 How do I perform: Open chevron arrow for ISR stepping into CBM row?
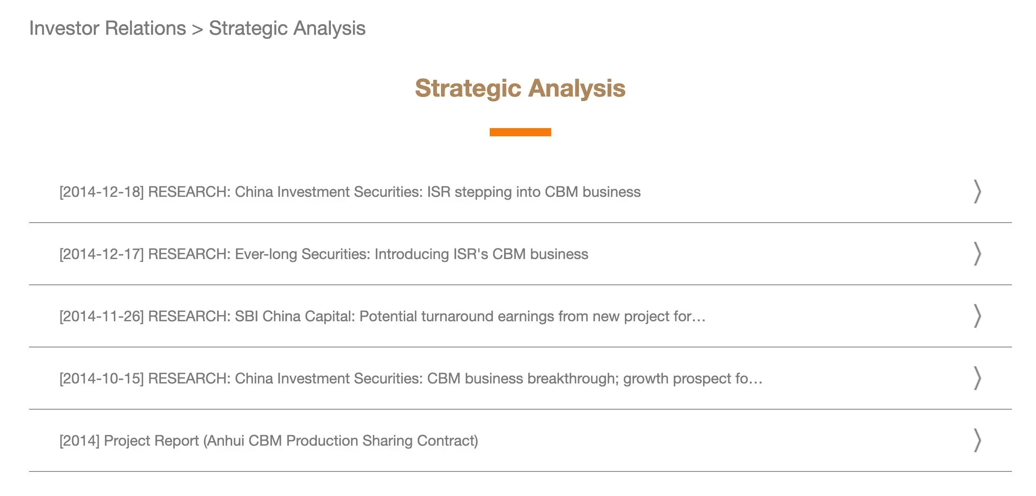click(977, 192)
